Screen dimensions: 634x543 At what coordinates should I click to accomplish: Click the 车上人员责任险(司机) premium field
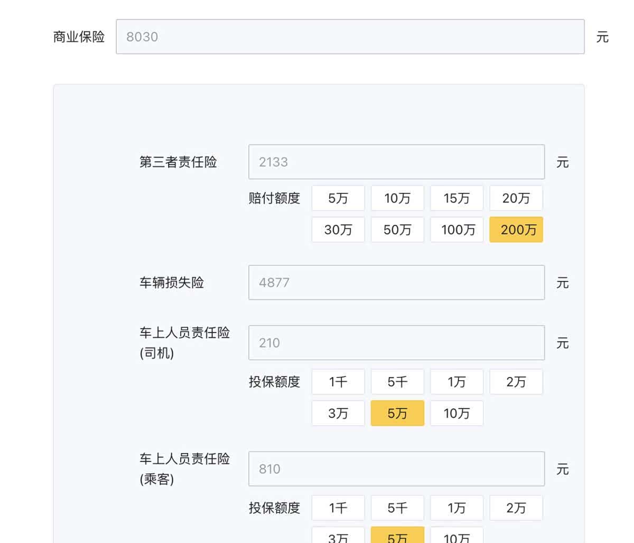click(x=396, y=343)
